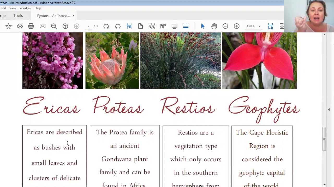The width and height of the screenshot is (334, 187).
Task: Send the file by email envelope icon
Action: pos(43,26)
